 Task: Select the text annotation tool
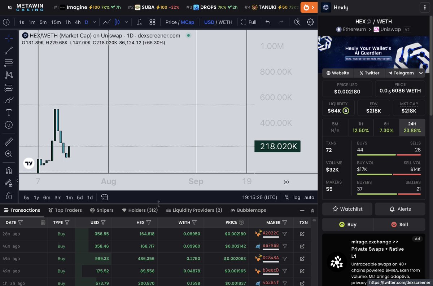[x=9, y=113]
